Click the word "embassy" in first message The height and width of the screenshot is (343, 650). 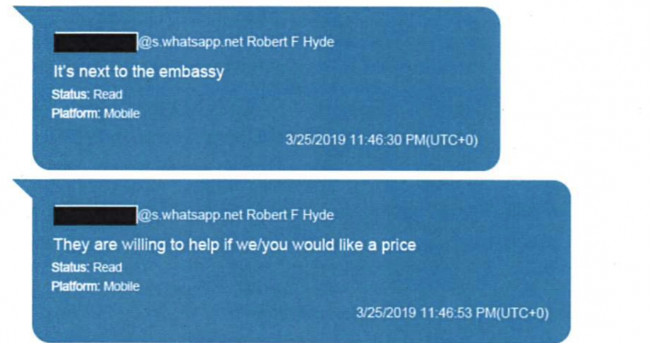(191, 72)
